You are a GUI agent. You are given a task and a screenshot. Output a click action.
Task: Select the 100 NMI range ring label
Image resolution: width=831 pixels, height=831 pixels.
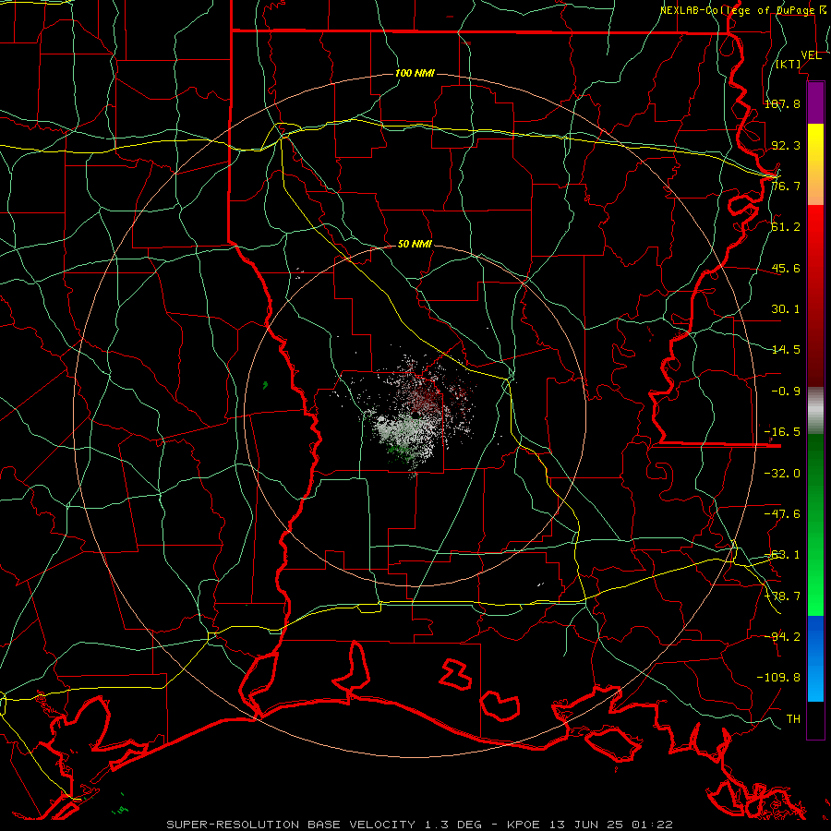[x=415, y=73]
